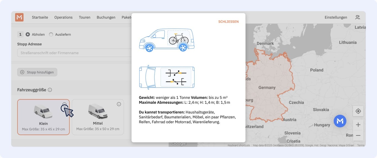Click the Austria label on map
Image resolution: width=377 pixels, height=158 pixels.
(290, 120)
